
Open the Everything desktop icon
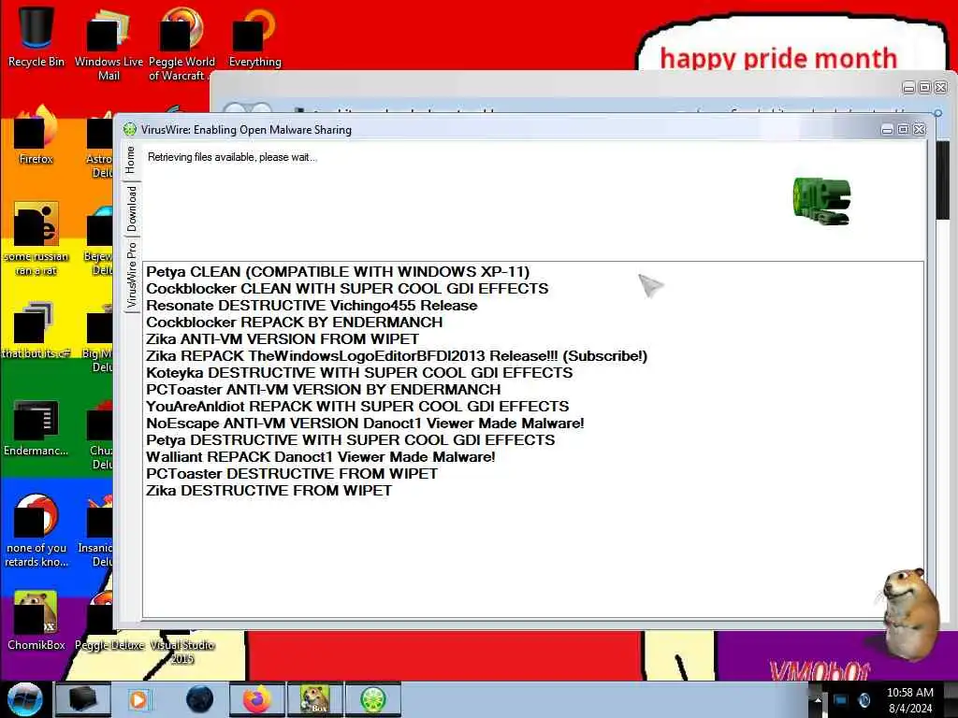click(x=254, y=36)
